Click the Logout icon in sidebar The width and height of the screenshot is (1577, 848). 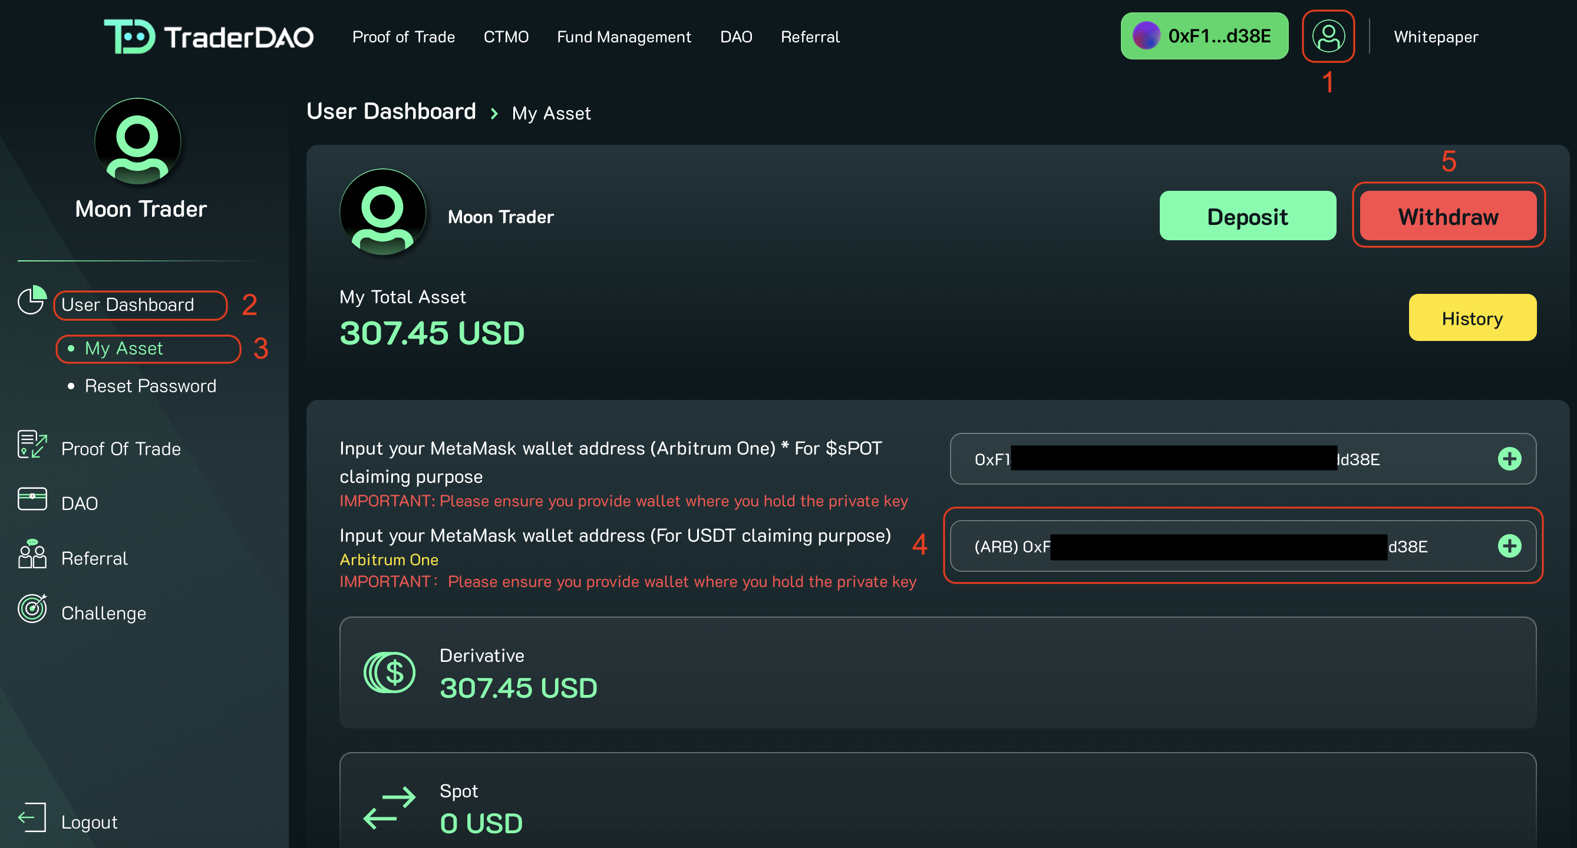tap(32, 818)
